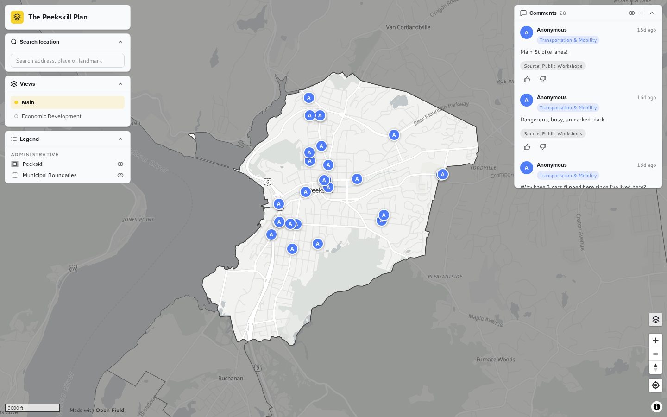Click the Search address input field
Viewport: 667px width, 417px height.
point(68,61)
